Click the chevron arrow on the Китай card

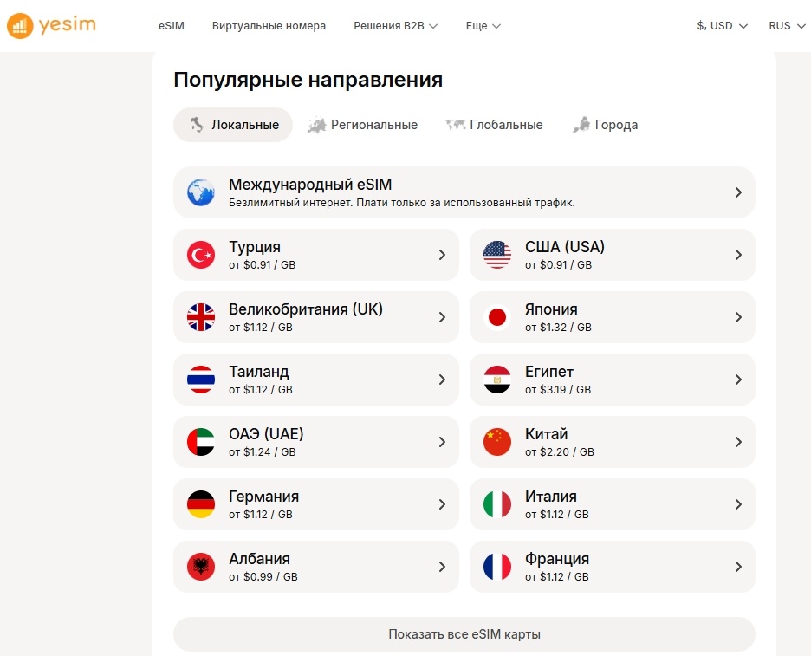pyautogui.click(x=738, y=442)
